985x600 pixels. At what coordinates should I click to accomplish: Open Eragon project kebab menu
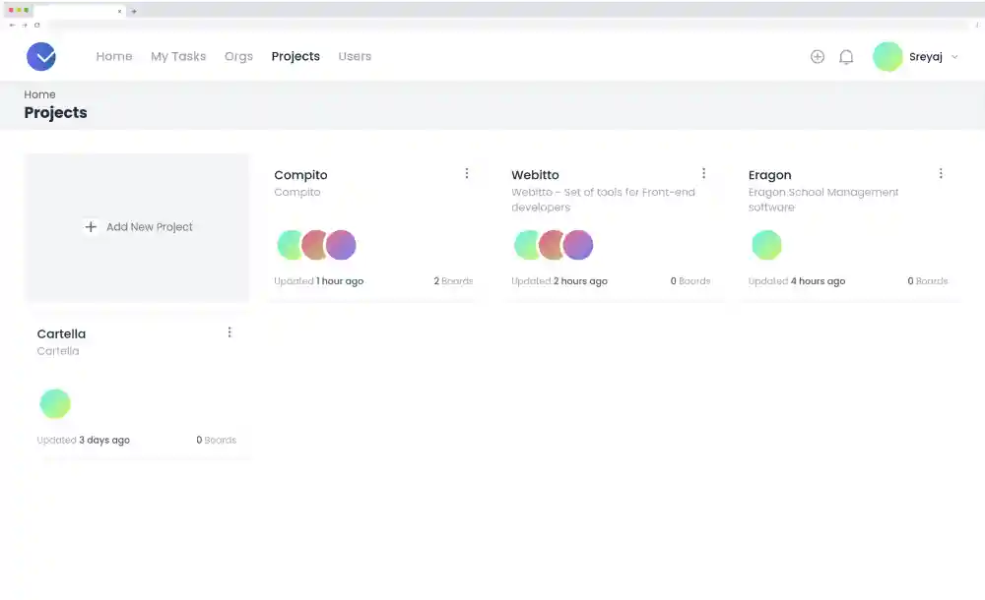click(941, 173)
